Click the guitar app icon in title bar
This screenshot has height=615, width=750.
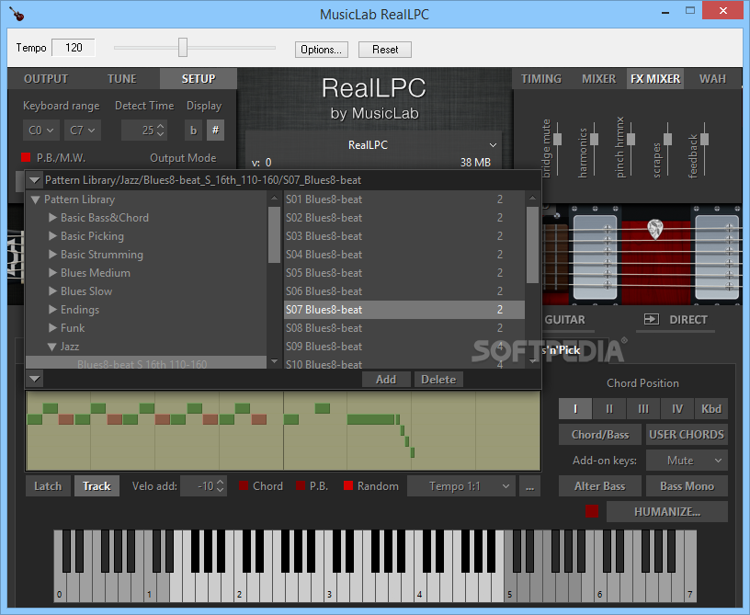pos(17,14)
